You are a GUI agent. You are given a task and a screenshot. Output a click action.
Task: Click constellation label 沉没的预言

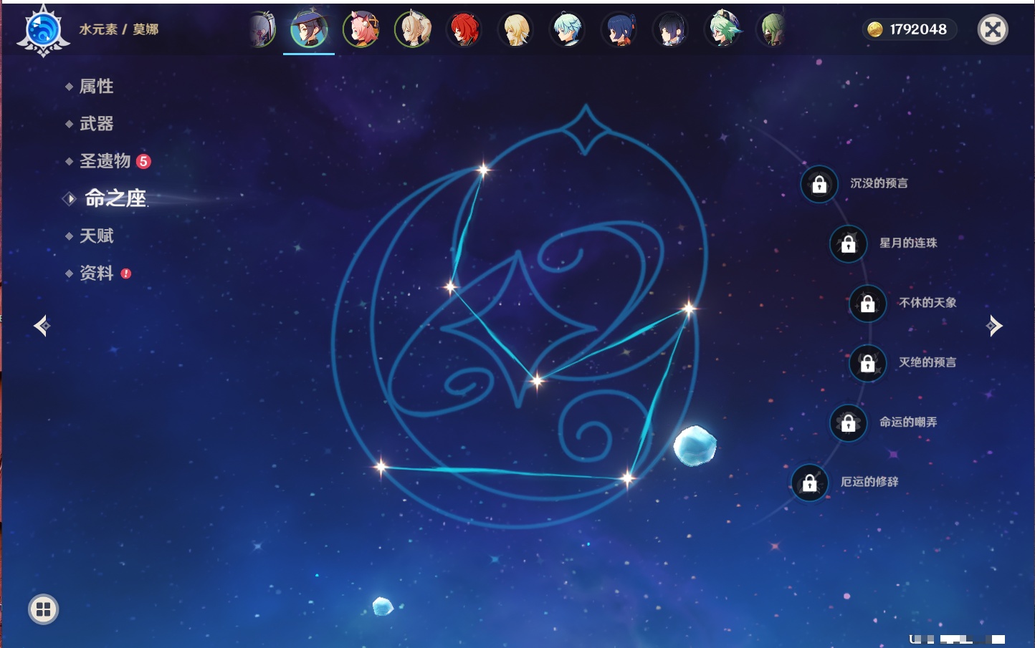point(879,183)
